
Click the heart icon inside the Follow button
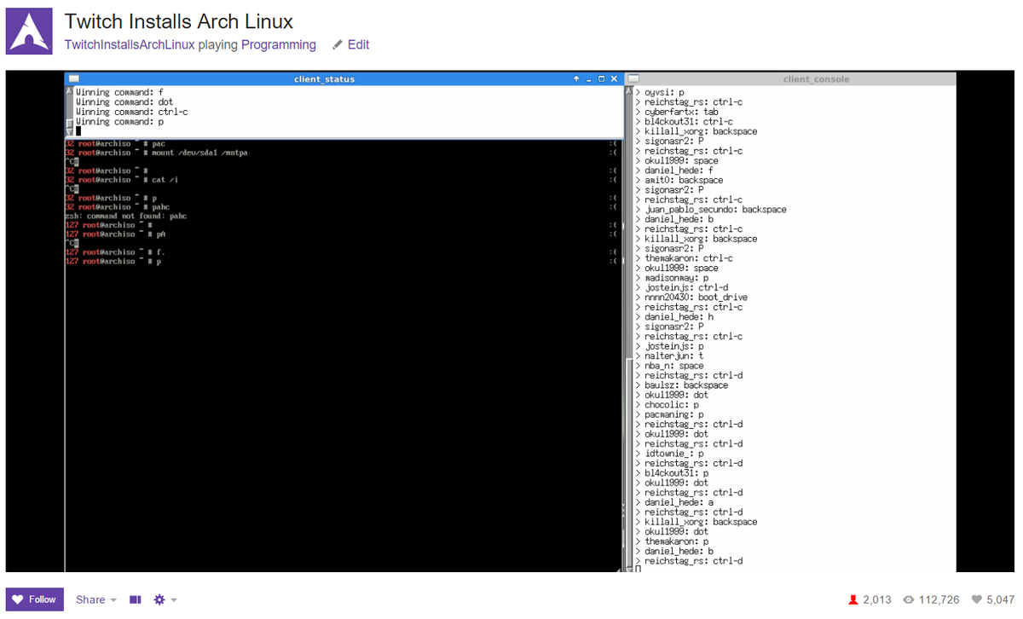pyautogui.click(x=19, y=599)
